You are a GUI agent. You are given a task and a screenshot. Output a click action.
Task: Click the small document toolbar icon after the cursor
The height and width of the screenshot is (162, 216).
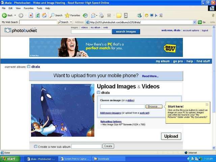161,15
